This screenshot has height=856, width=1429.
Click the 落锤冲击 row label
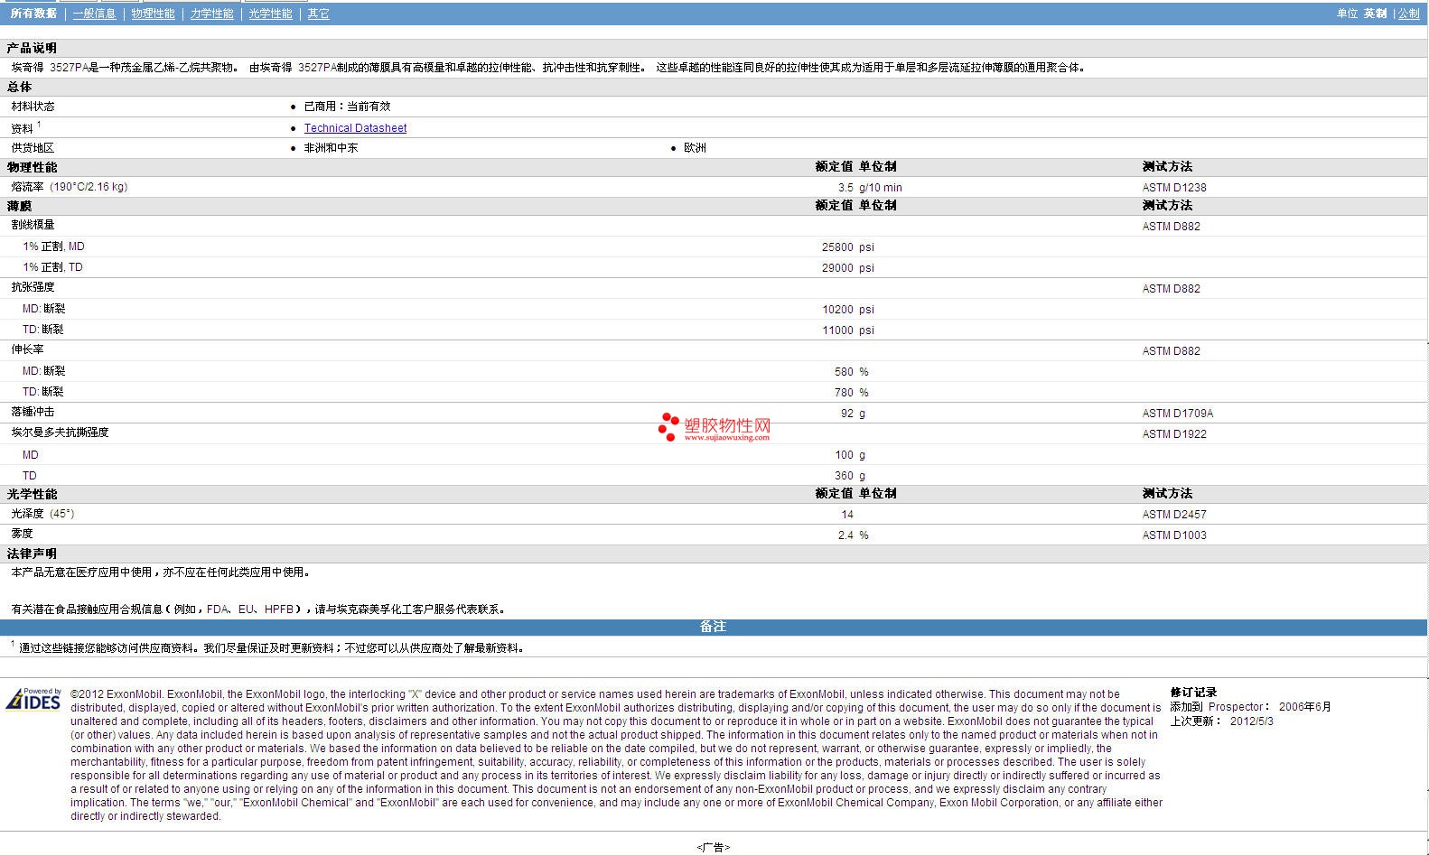pyautogui.click(x=33, y=412)
